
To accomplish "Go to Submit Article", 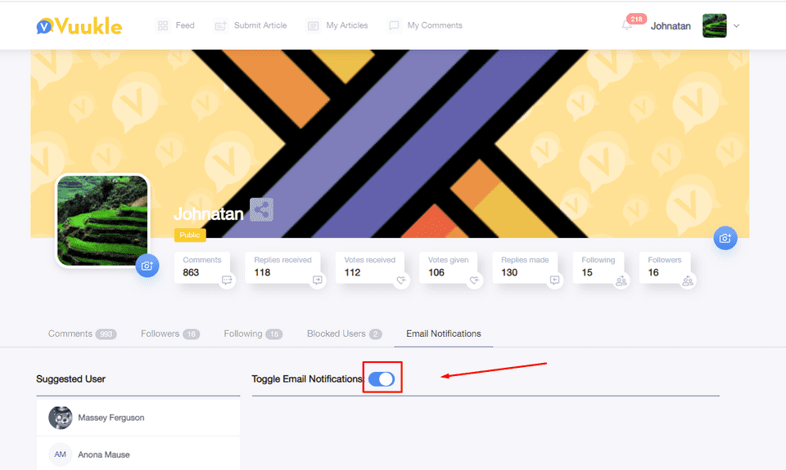I will coord(251,26).
